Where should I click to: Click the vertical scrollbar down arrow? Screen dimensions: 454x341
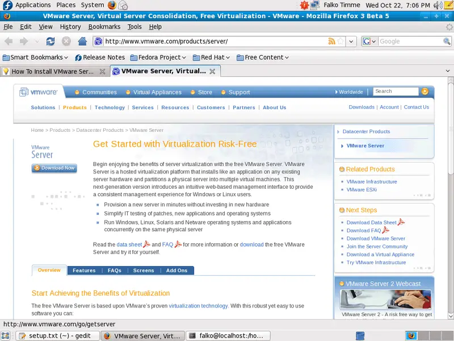[x=451, y=316]
